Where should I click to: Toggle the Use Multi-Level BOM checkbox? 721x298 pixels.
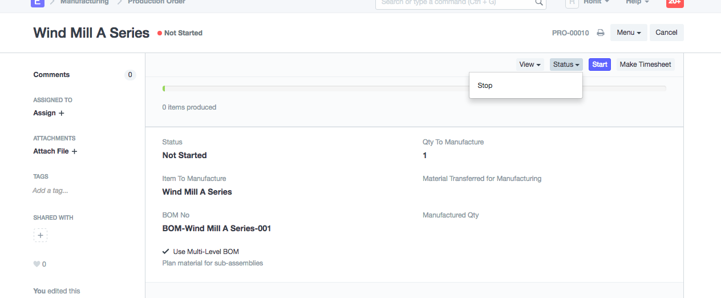tap(166, 251)
